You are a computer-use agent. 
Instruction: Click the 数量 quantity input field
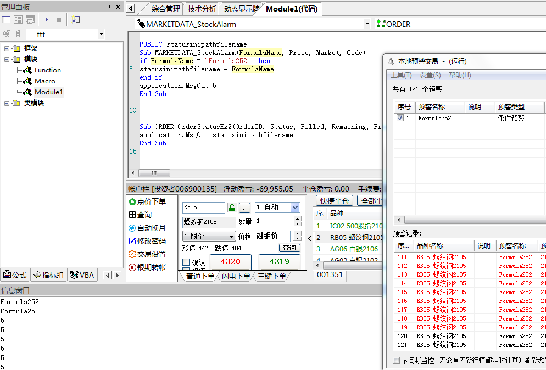[273, 221]
